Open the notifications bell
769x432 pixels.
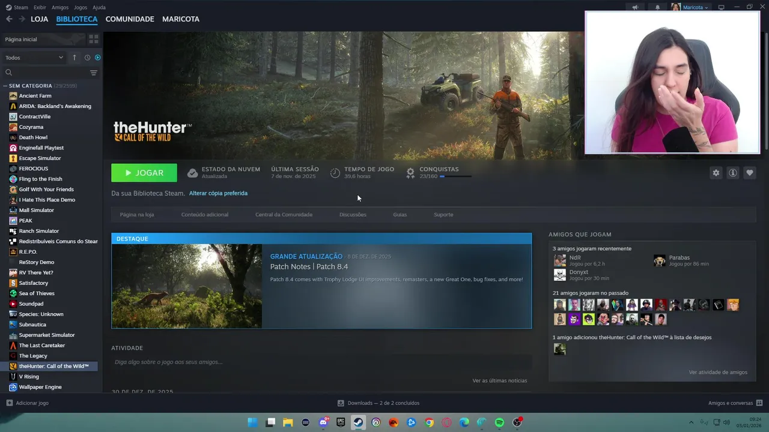657,7
